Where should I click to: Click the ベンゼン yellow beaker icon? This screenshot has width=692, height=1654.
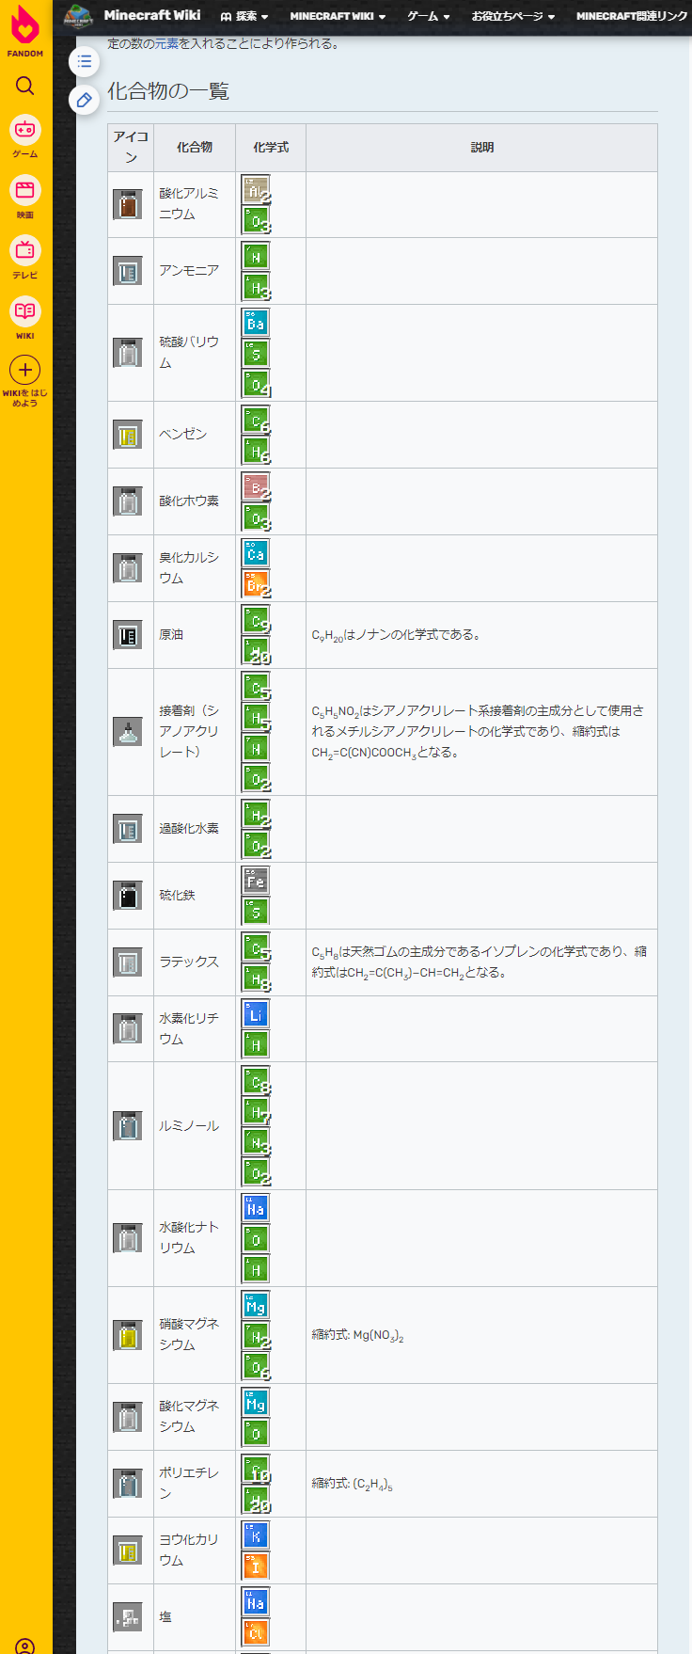click(x=128, y=434)
